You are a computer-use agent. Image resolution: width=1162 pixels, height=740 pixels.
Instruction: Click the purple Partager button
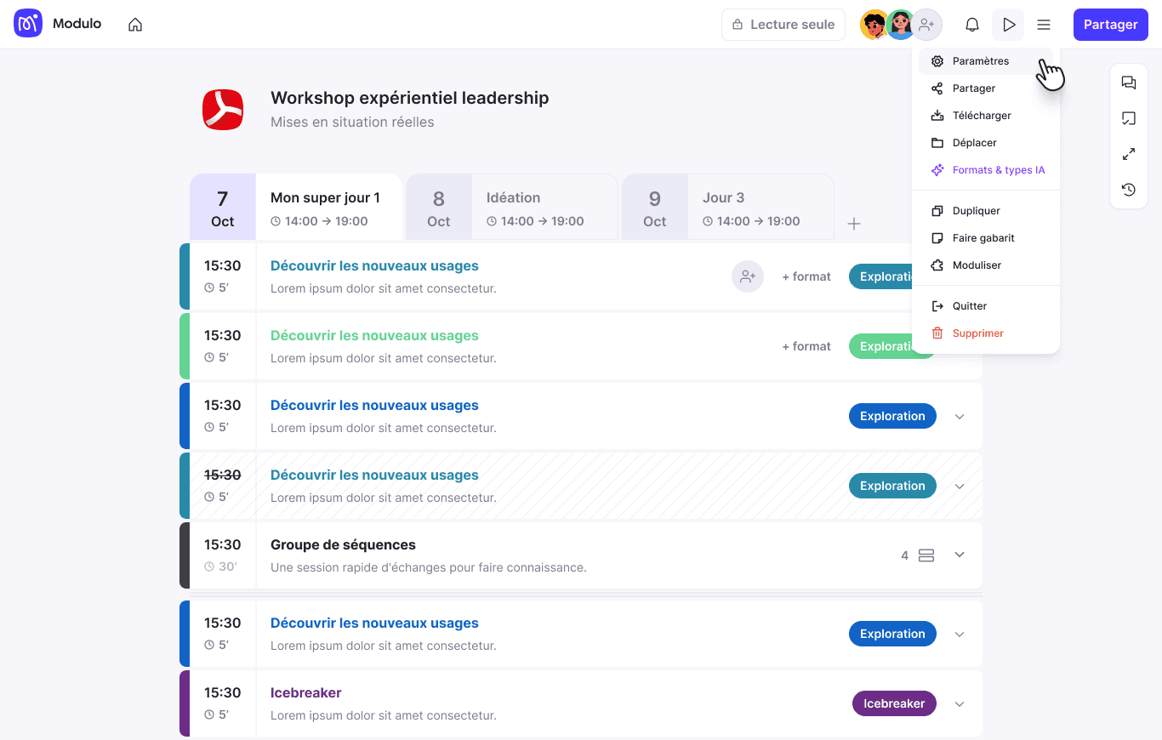[x=1110, y=25]
